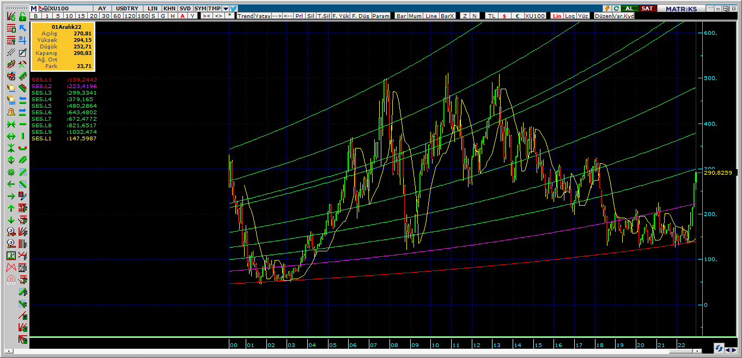Viewport: 742px width, 358px height.
Task: Open the USDTRY currency selector
Action: (127, 9)
